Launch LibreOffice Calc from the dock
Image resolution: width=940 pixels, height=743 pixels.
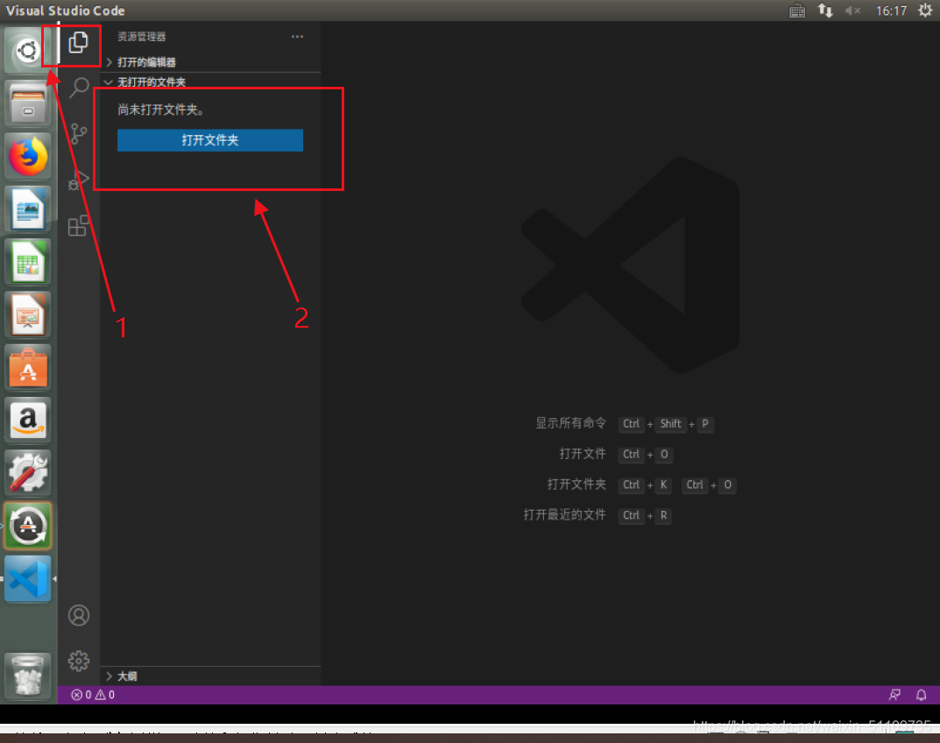27,261
